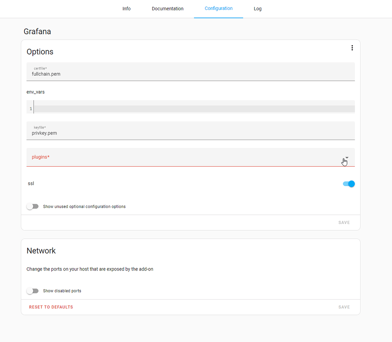This screenshot has height=342, width=392.
Task: Click the Network card heading
Action: pyautogui.click(x=41, y=251)
